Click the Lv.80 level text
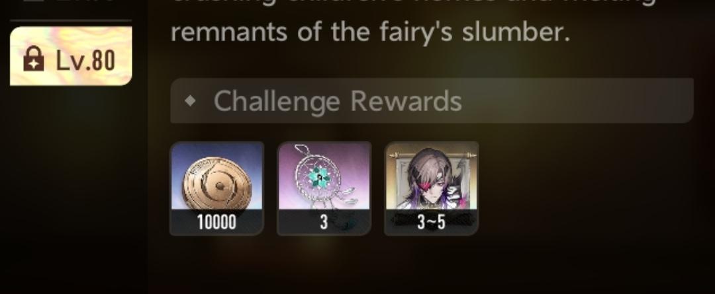715x294 pixels. (85, 60)
